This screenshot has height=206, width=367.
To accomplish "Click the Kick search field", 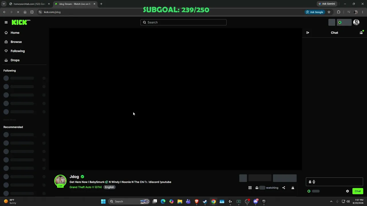I will [183, 22].
